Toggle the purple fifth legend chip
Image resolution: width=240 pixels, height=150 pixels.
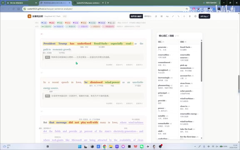(76, 22)
